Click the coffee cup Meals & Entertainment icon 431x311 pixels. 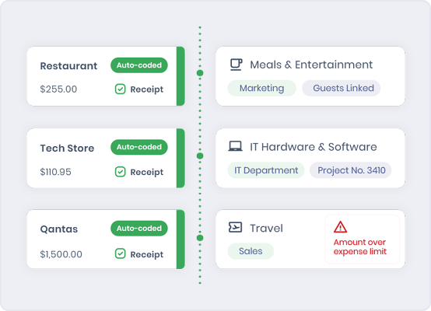coord(236,65)
